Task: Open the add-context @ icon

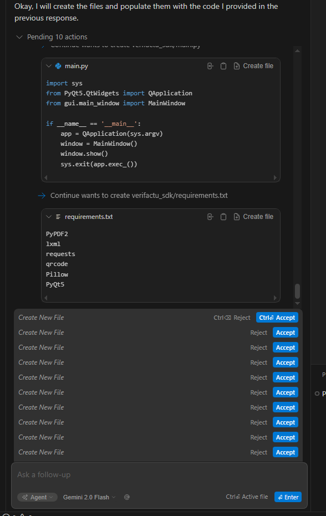Action: pos(127,497)
